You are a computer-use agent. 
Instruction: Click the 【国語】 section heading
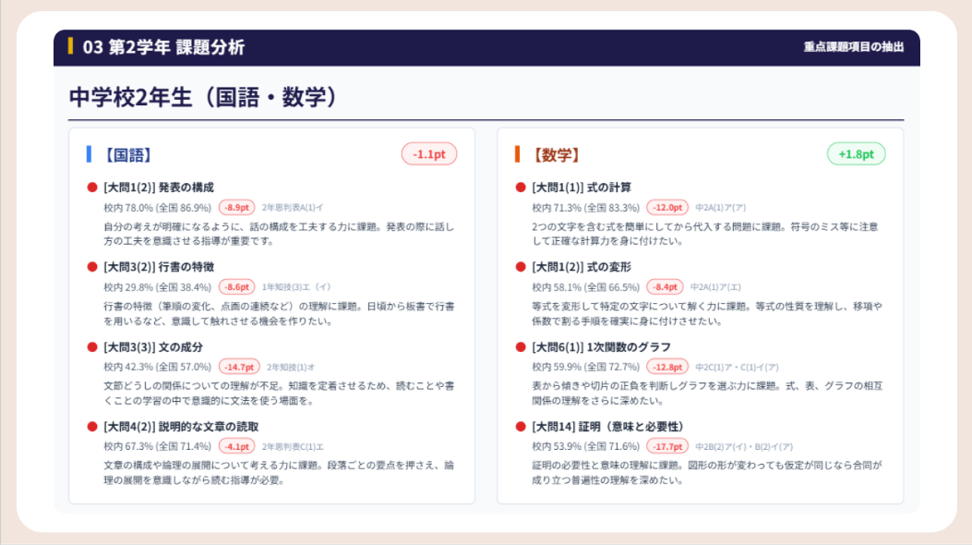127,154
